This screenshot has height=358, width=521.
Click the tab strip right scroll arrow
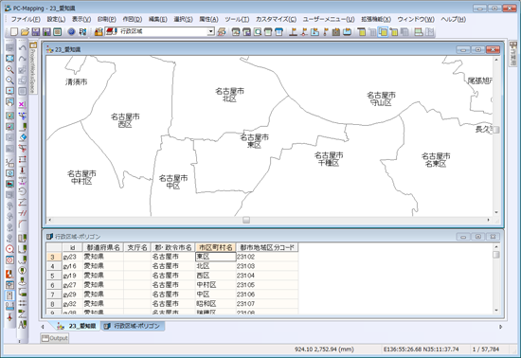point(501,327)
